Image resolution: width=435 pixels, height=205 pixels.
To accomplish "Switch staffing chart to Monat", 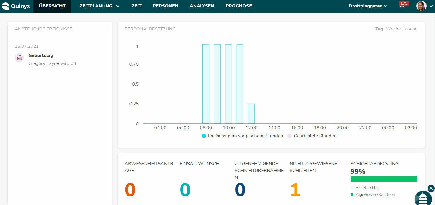I will coord(410,29).
